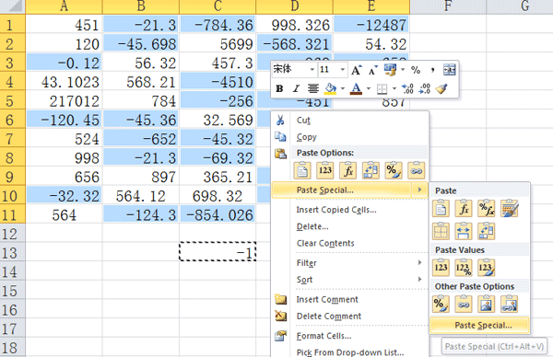The width and height of the screenshot is (553, 357).
Task: Choose Paste Formulas (fx) under Paste Options
Action: coord(347,170)
